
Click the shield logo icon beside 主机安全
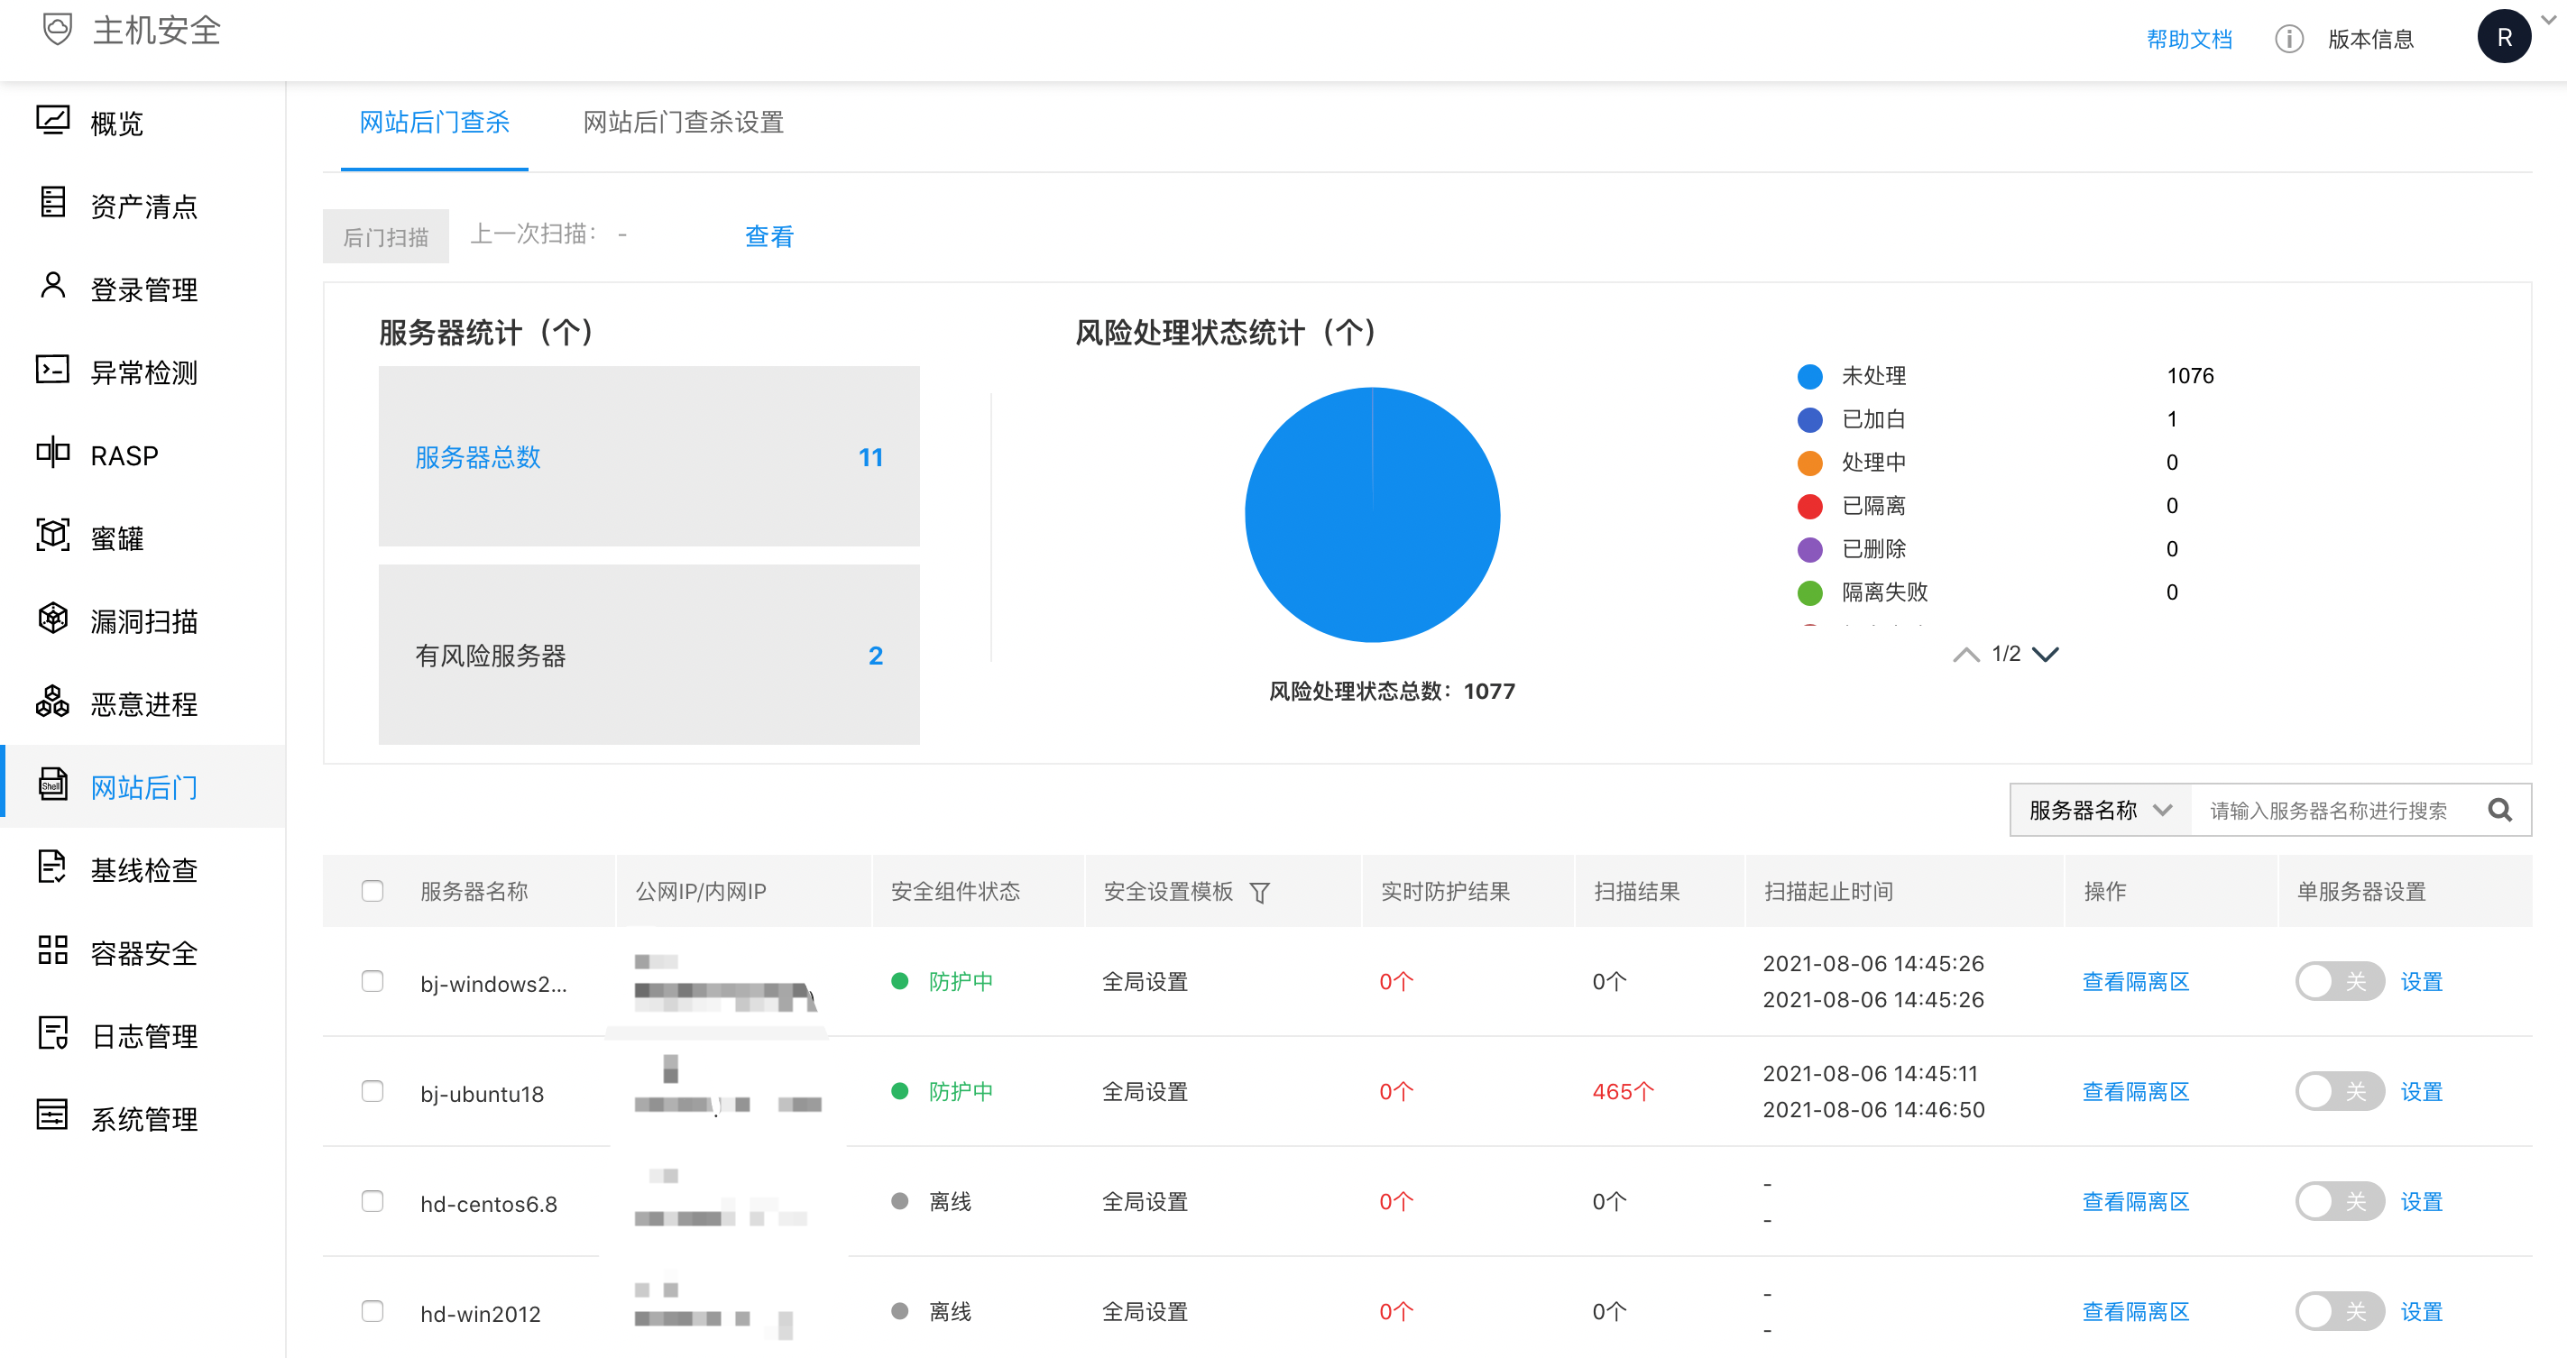[58, 29]
